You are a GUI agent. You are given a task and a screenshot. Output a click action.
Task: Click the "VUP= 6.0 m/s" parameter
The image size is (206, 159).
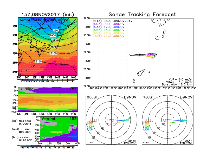tap(180, 79)
